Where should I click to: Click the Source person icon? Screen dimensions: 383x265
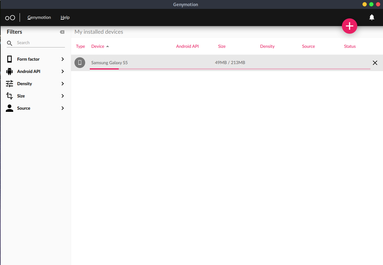click(9, 108)
